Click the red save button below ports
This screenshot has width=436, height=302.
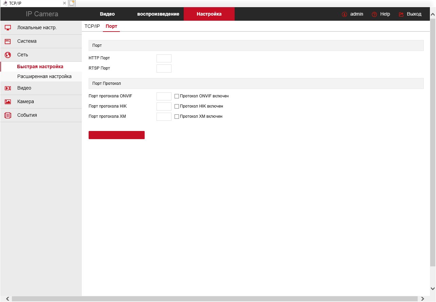(x=116, y=135)
